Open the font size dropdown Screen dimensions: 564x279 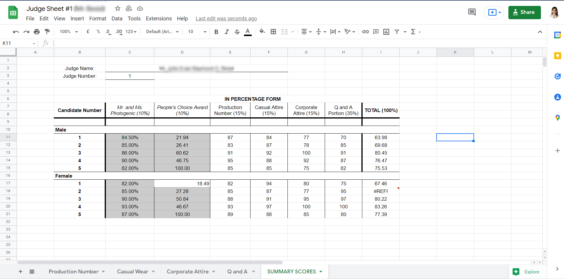(x=197, y=32)
